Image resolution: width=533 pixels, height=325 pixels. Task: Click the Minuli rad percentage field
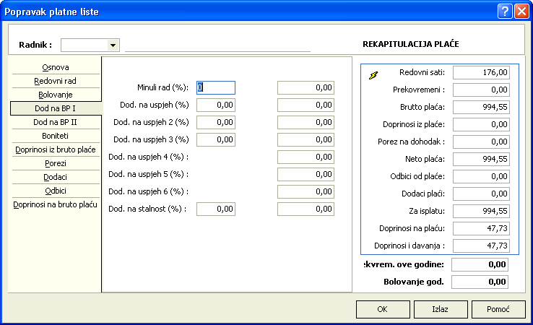[x=216, y=87]
